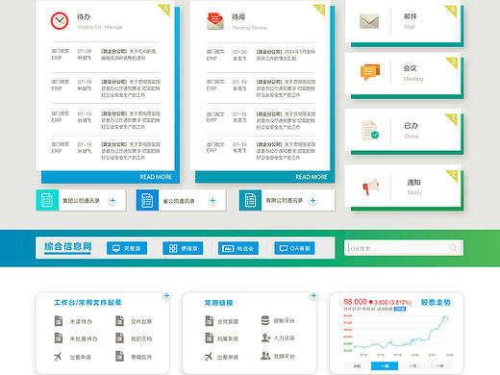Click the 省公司通讯录 address book icon
The image size is (500, 375).
pos(147,200)
